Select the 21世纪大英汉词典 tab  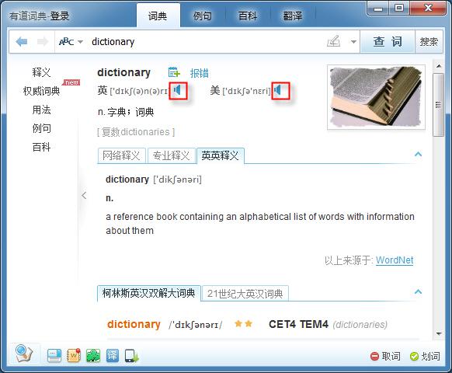(245, 294)
